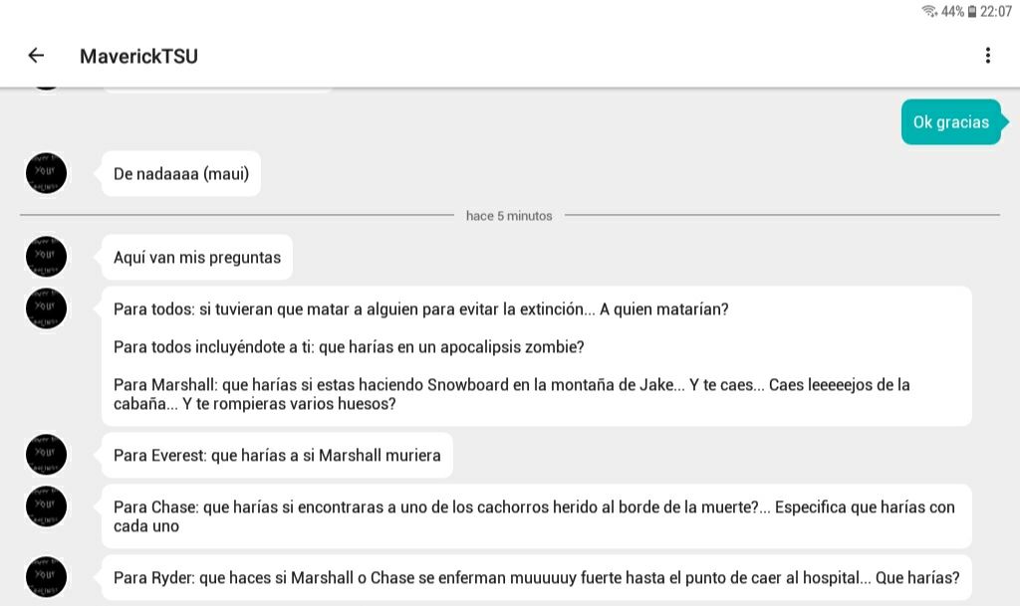Open avatar beside 'Aquí van mis preguntas'
Image resolution: width=1020 pixels, height=606 pixels.
(x=46, y=256)
